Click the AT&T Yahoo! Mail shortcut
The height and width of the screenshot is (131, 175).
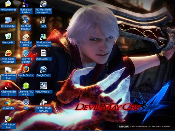pos(8,119)
